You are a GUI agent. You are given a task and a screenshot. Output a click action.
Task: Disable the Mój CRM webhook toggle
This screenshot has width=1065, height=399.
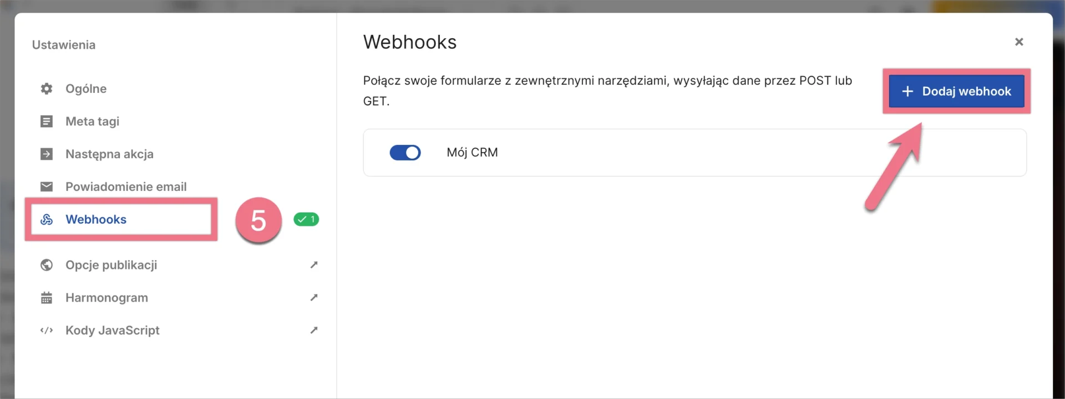coord(405,153)
